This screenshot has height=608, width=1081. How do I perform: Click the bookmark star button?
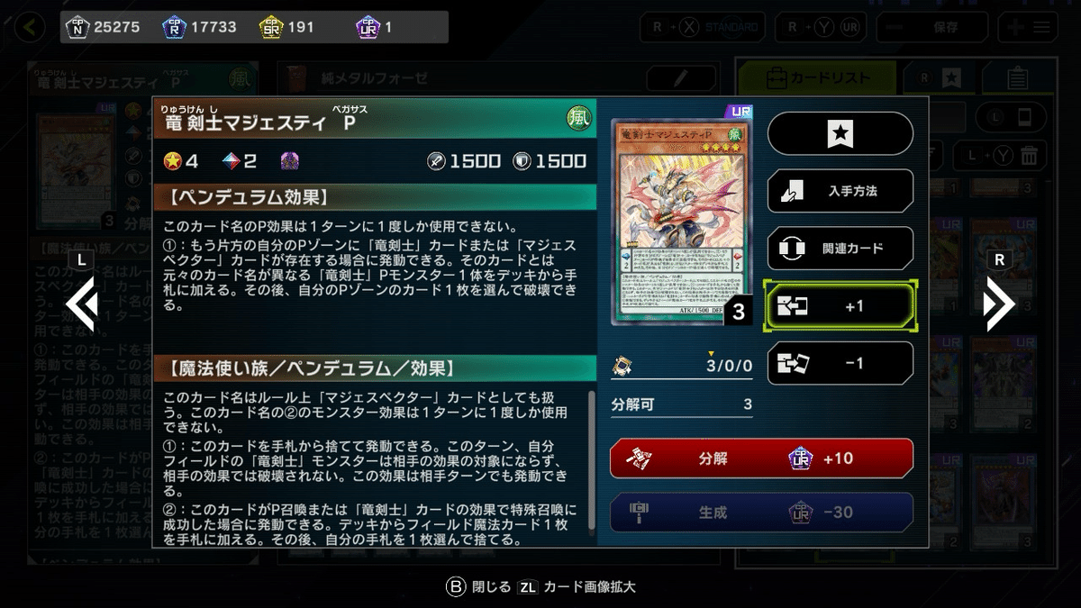pyautogui.click(x=840, y=134)
